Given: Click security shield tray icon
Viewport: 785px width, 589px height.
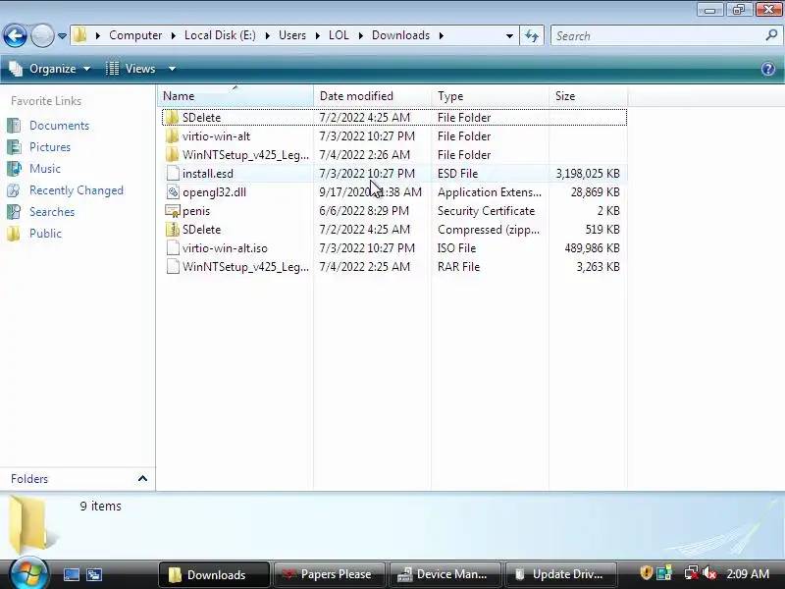Looking at the screenshot, I should coord(646,572).
